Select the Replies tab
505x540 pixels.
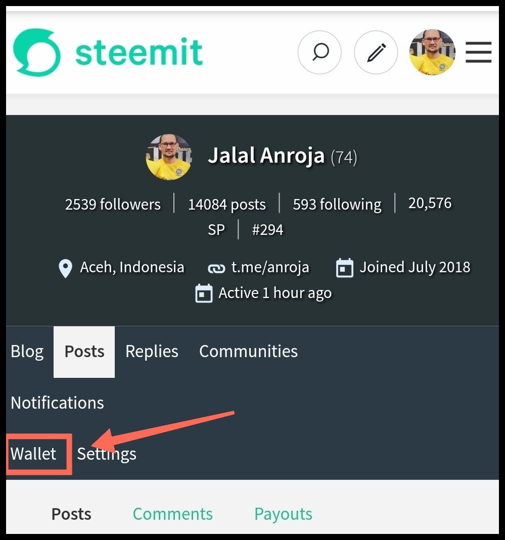pyautogui.click(x=152, y=352)
